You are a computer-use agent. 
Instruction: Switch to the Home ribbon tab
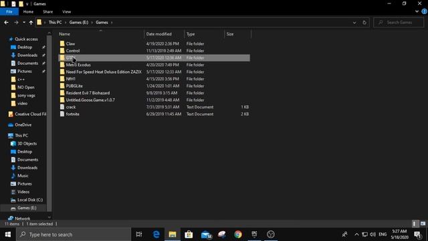pyautogui.click(x=28, y=12)
